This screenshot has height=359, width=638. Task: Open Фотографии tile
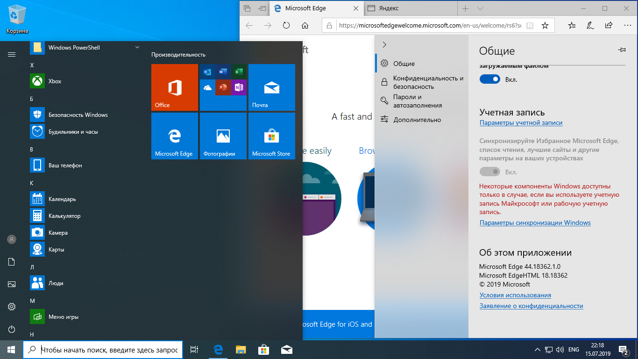point(223,136)
